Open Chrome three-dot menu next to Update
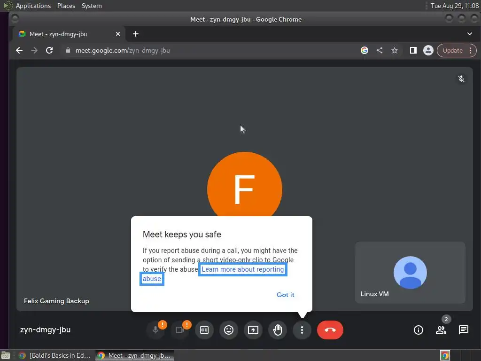The width and height of the screenshot is (481, 361). coord(471,51)
